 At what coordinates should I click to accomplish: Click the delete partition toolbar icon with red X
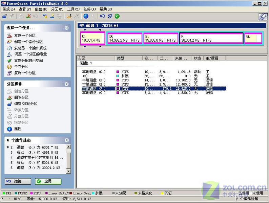28,16
